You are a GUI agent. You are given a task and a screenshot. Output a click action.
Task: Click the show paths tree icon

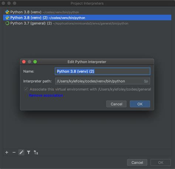point(36,152)
